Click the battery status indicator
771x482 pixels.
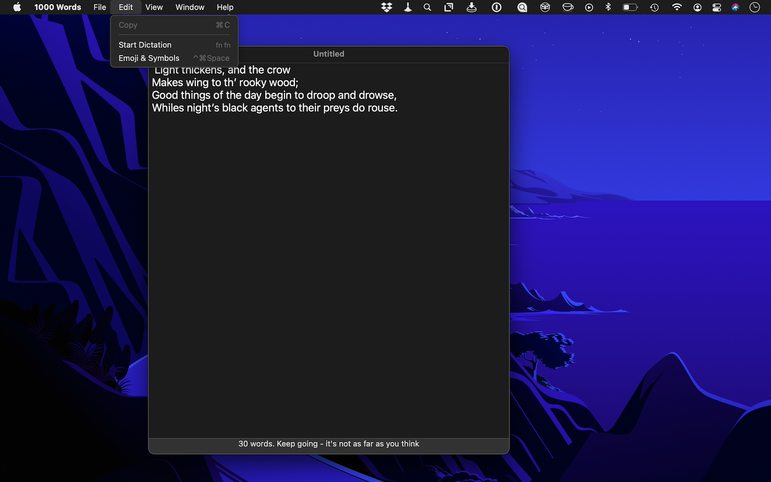630,7
